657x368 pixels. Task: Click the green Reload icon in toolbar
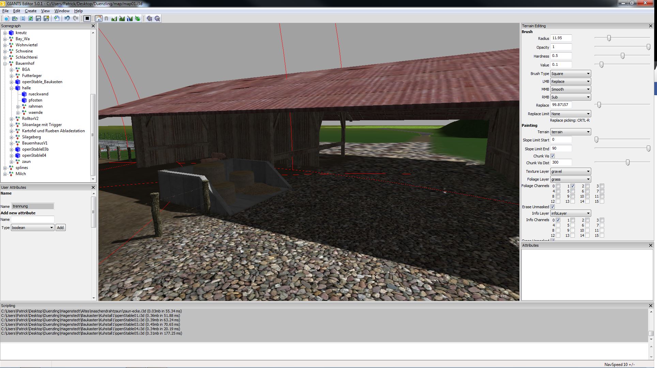tap(31, 18)
